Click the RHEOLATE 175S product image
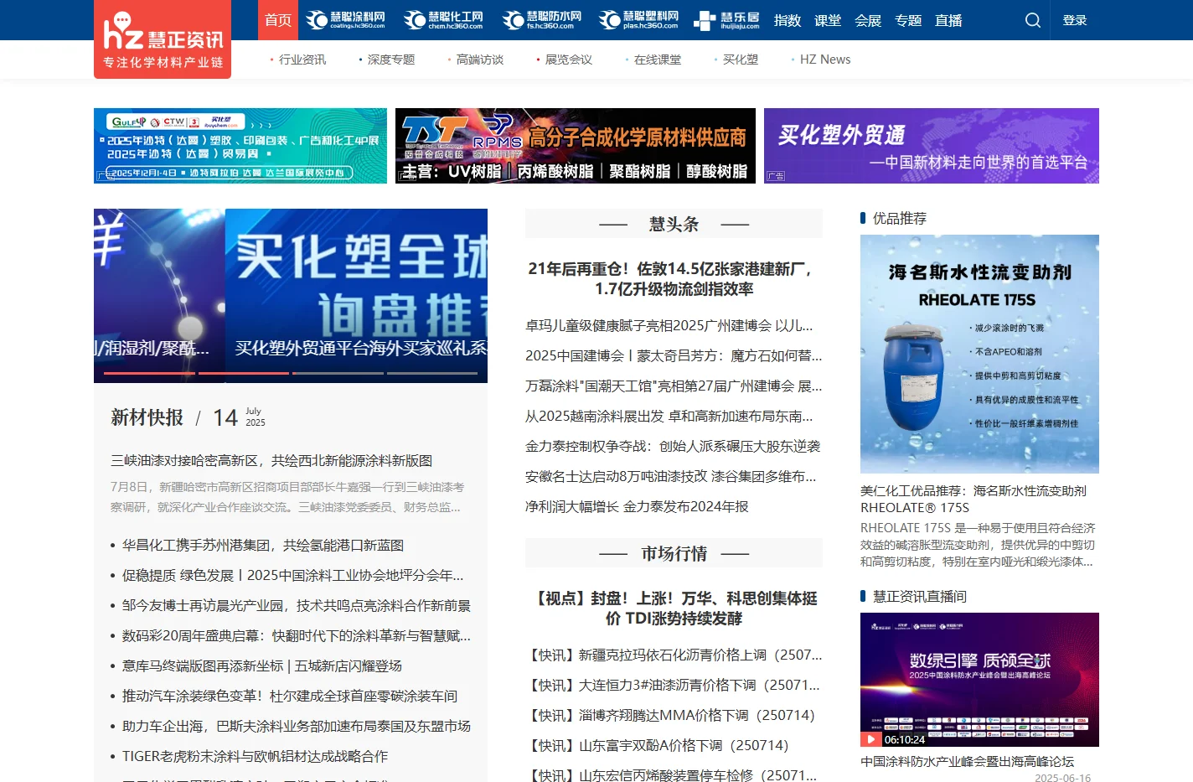 click(x=979, y=354)
